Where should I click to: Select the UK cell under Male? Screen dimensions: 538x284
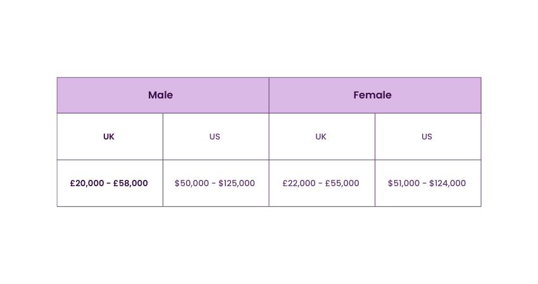click(109, 136)
